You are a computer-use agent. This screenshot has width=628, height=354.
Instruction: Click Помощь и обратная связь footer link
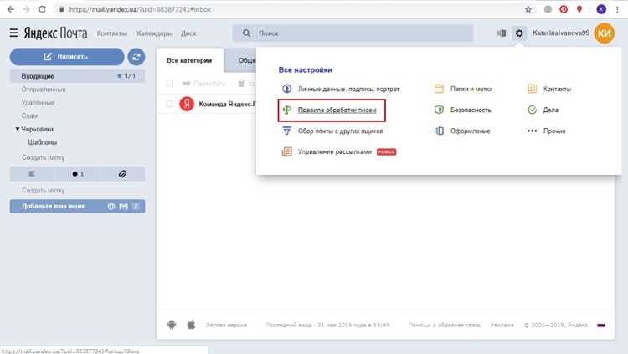pyautogui.click(x=444, y=326)
